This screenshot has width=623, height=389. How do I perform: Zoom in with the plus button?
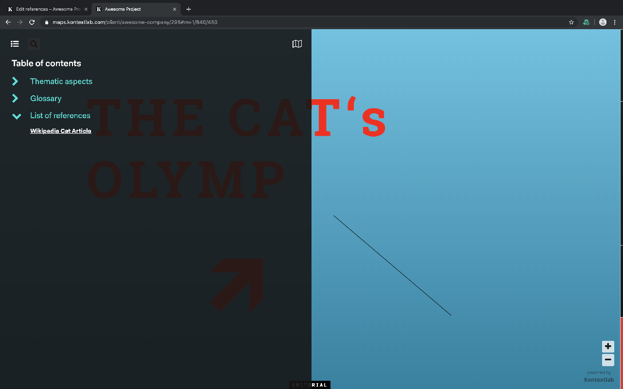click(x=608, y=347)
